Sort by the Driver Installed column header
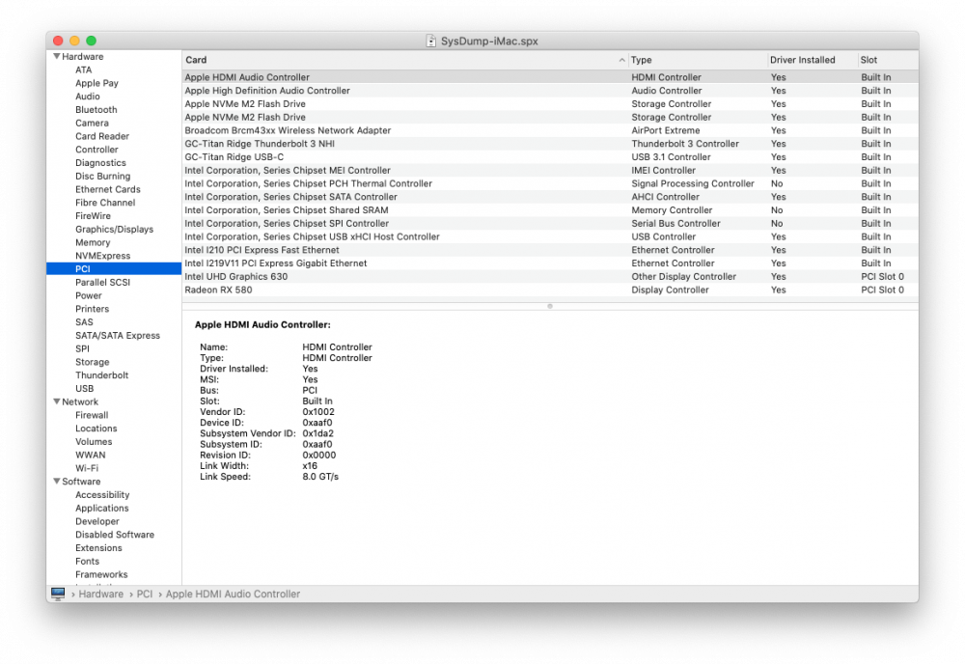 tap(802, 60)
